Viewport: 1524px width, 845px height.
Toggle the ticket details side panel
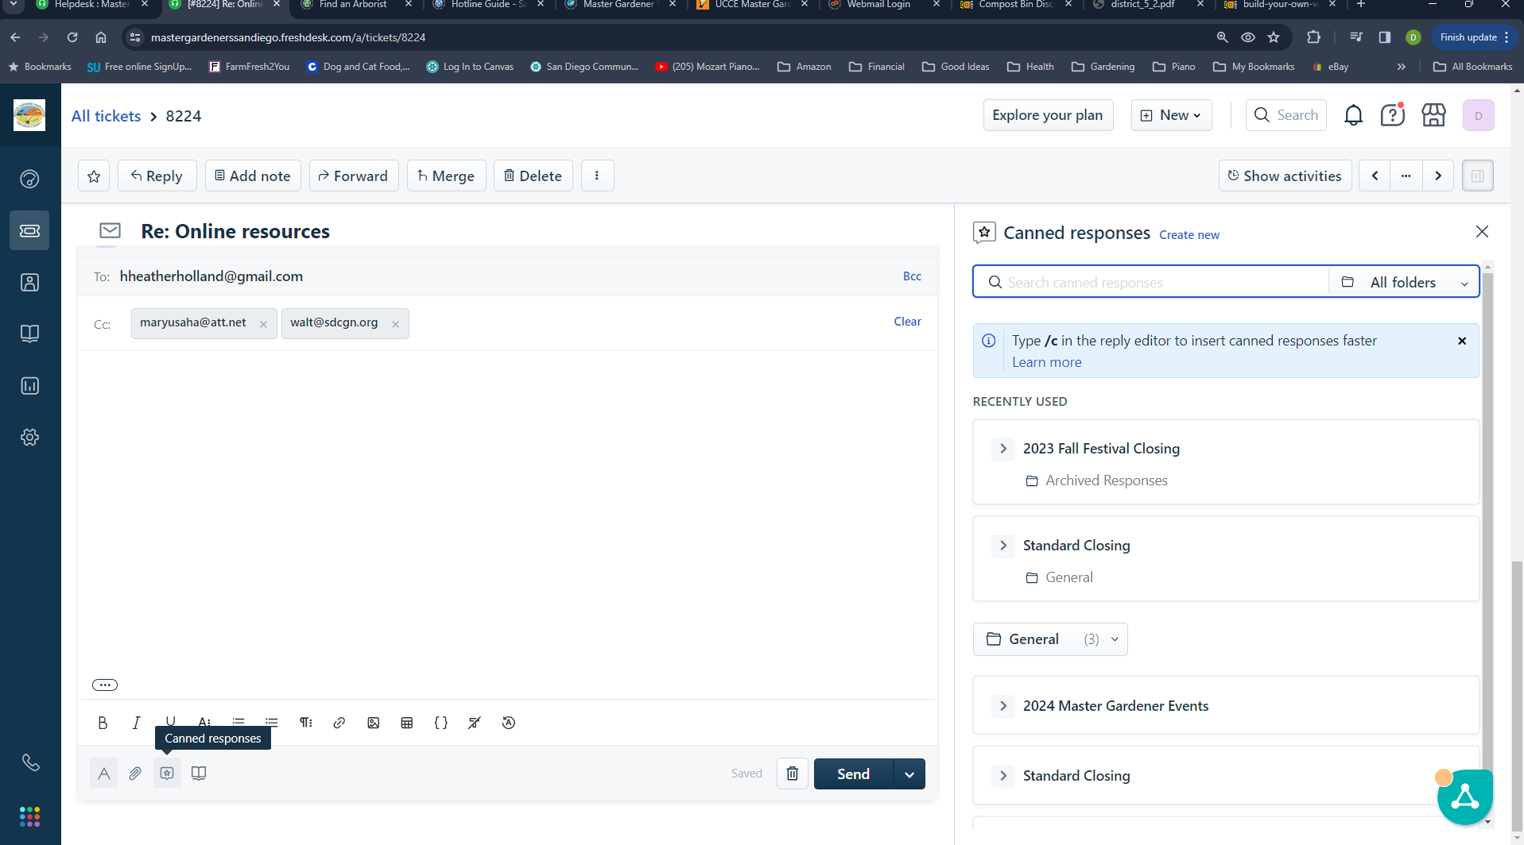click(1477, 176)
